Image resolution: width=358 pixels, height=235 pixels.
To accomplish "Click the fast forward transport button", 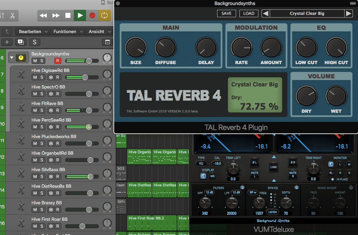I will 56,15.
